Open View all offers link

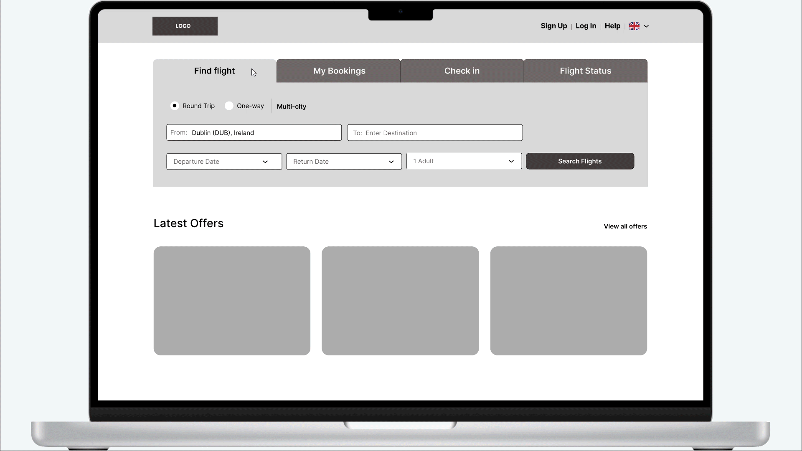625,226
